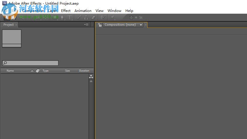Open the Animation menu
247x139 pixels.
[83, 11]
